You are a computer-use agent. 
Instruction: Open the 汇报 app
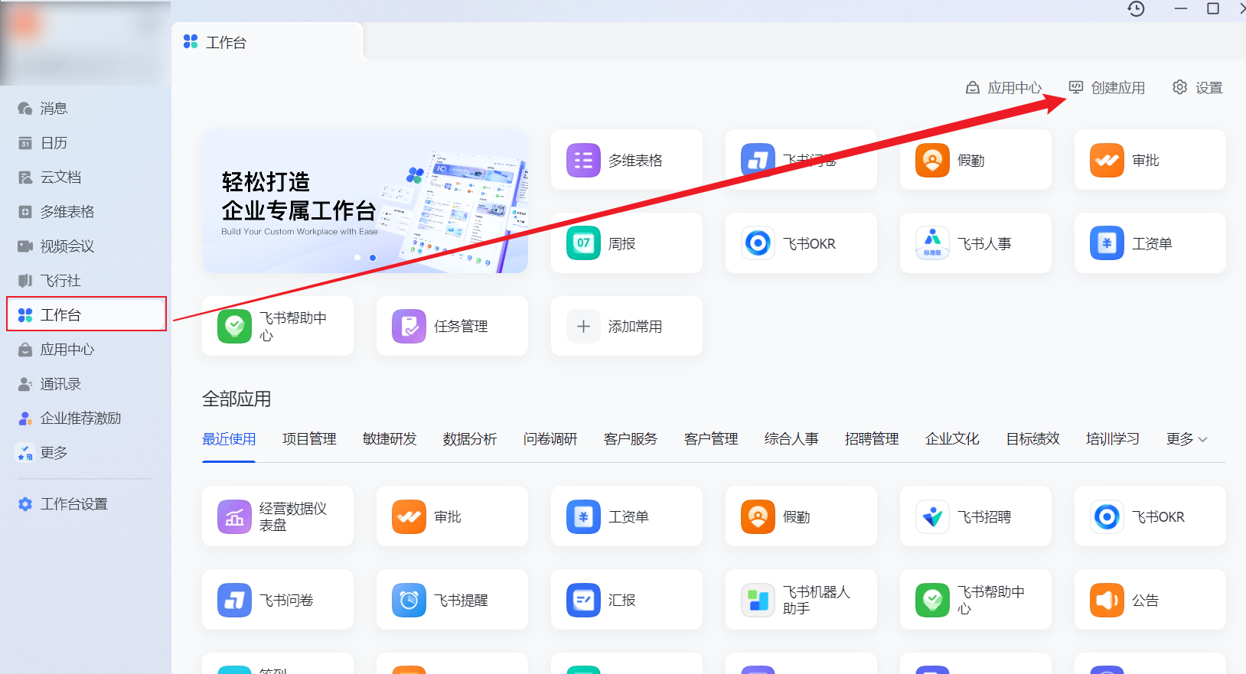[626, 600]
